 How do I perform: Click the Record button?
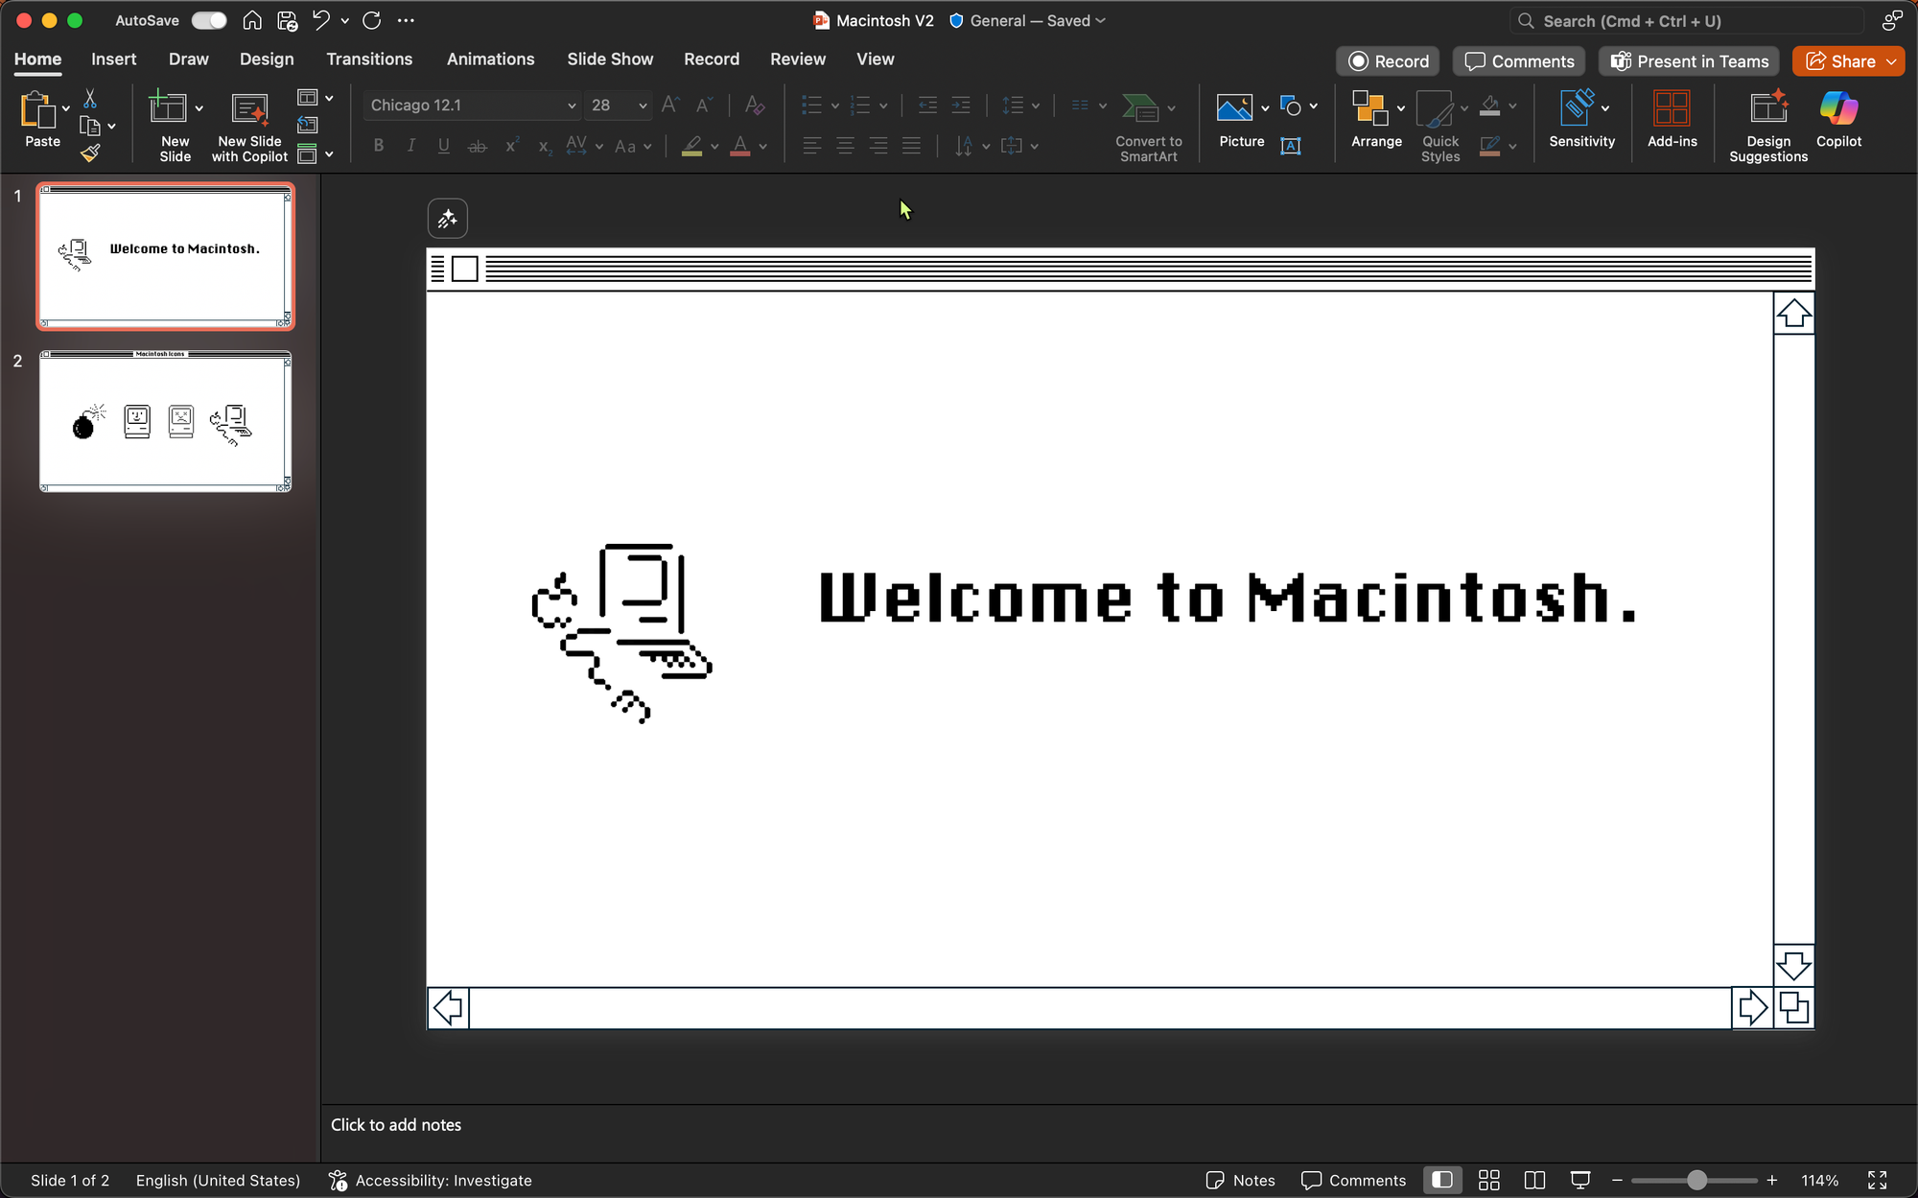tap(1388, 61)
